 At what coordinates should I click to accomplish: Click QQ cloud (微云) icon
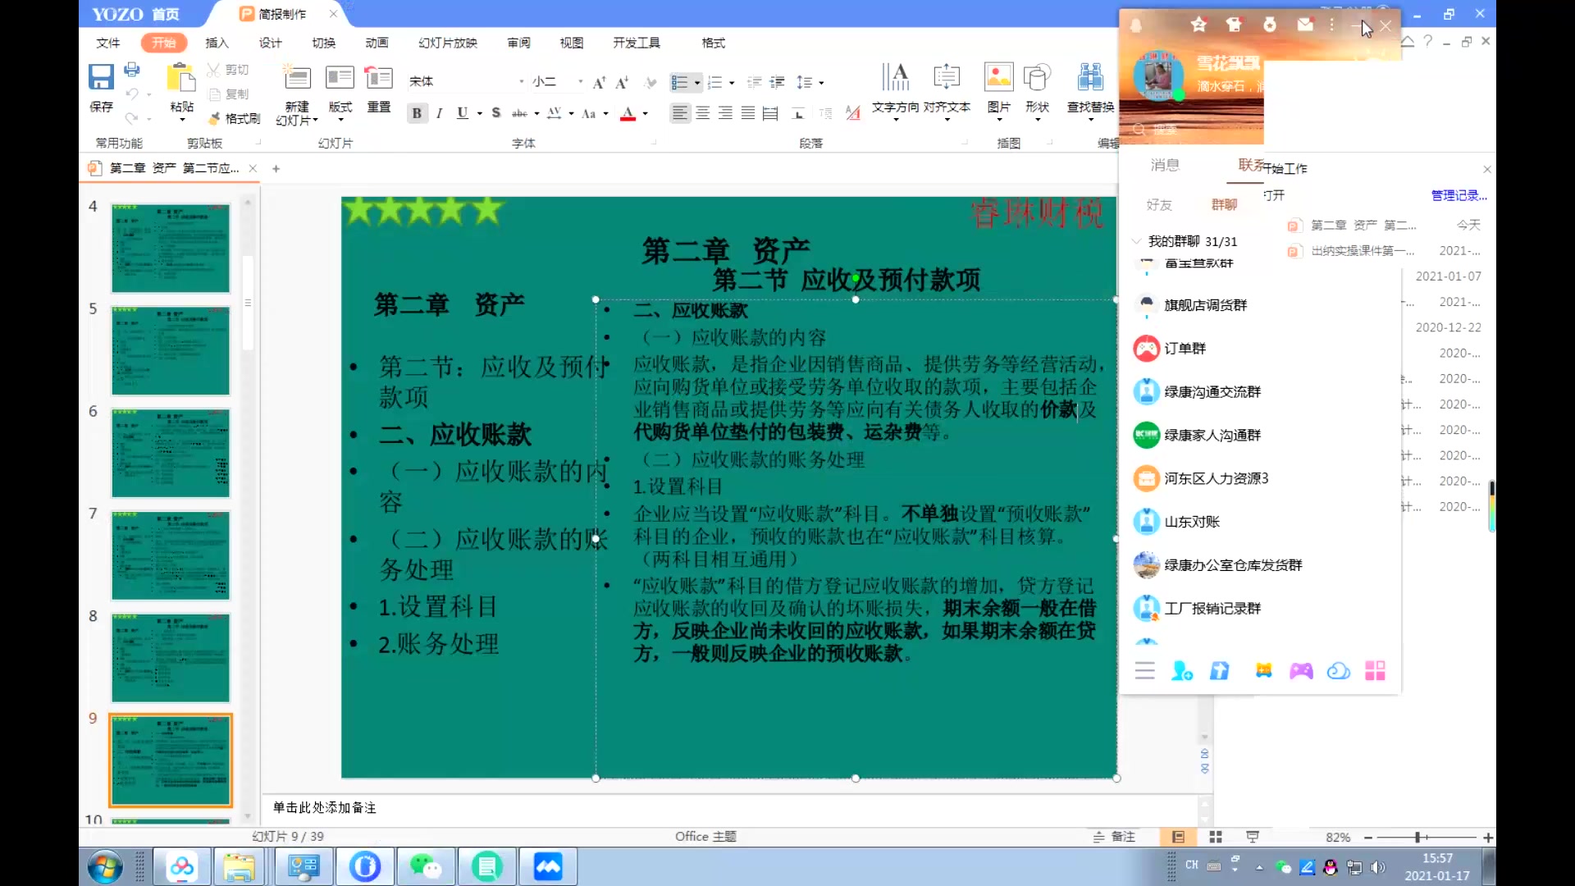(1339, 671)
